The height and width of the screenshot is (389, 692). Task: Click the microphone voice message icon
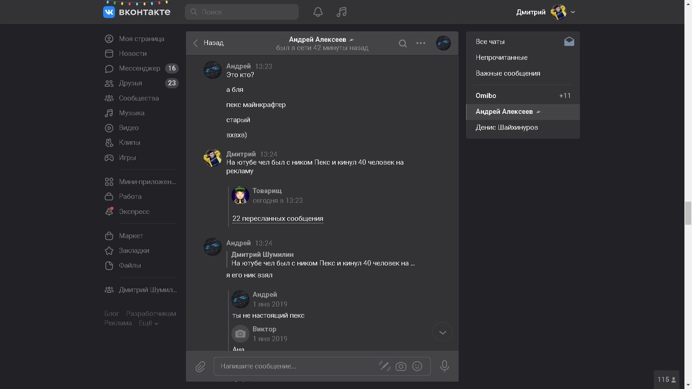coord(444,366)
